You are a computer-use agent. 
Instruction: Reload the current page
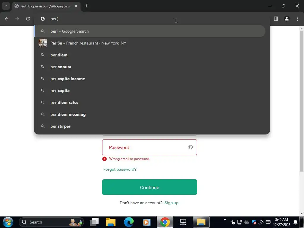click(28, 19)
